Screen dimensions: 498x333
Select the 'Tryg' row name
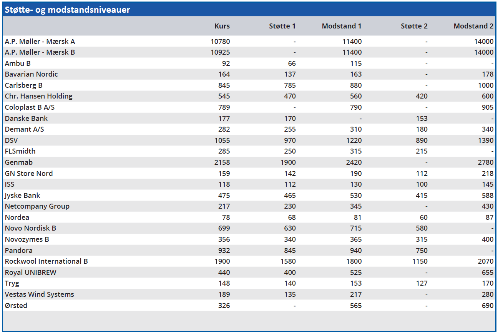pos(12,283)
